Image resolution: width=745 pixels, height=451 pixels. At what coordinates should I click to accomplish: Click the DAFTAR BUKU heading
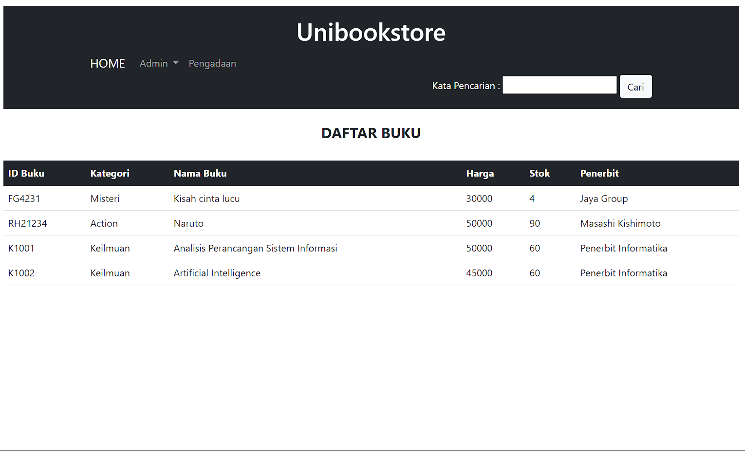(x=371, y=133)
